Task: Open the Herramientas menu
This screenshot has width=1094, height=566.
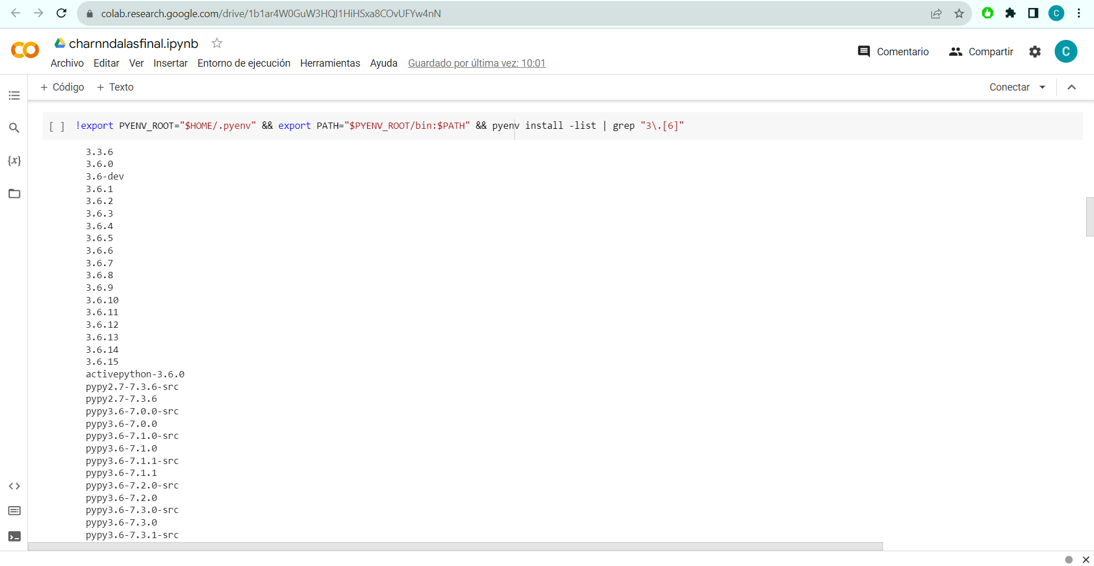Action: [330, 63]
